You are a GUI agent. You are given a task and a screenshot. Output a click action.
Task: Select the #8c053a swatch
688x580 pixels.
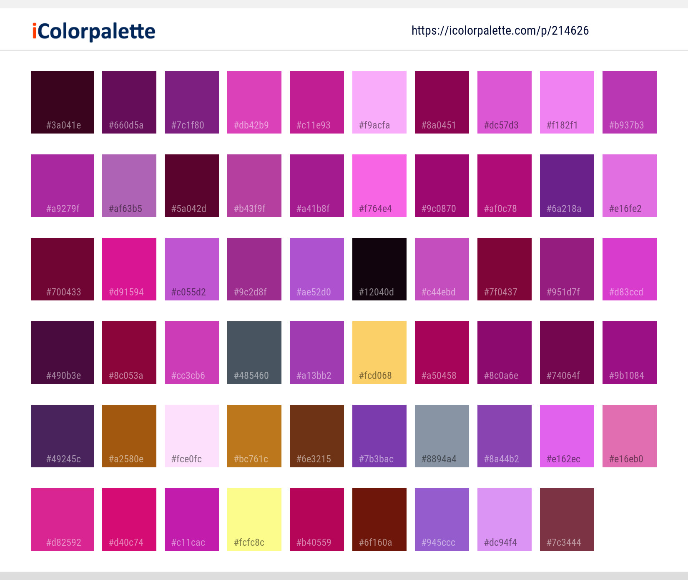click(129, 353)
